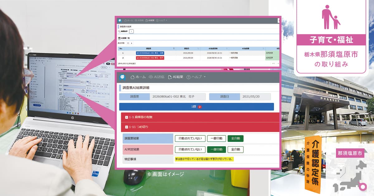Open ホーム in the AI結果詳細 screen navbar
Screen dimensions: 374x196
click(x=138, y=77)
